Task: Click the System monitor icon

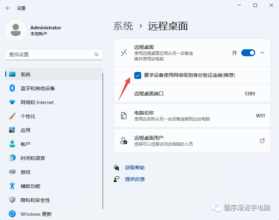Action: (x=12, y=74)
